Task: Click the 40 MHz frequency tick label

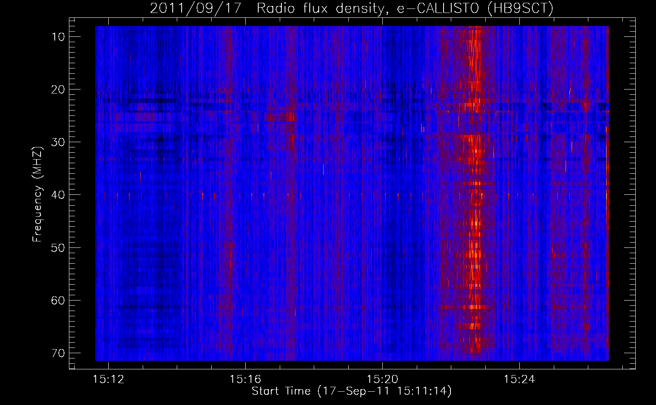Action: (x=58, y=195)
